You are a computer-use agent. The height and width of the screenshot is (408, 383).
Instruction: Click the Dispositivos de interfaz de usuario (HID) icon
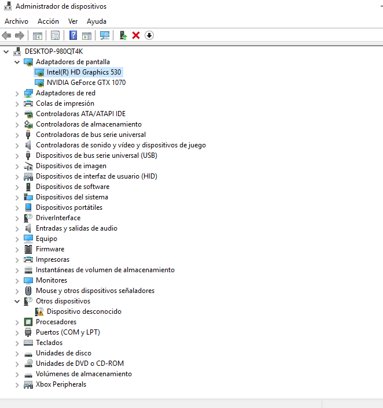click(28, 177)
